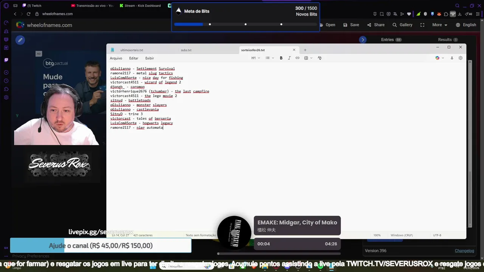
Task: Open the Arquivo menu
Action: click(116, 58)
